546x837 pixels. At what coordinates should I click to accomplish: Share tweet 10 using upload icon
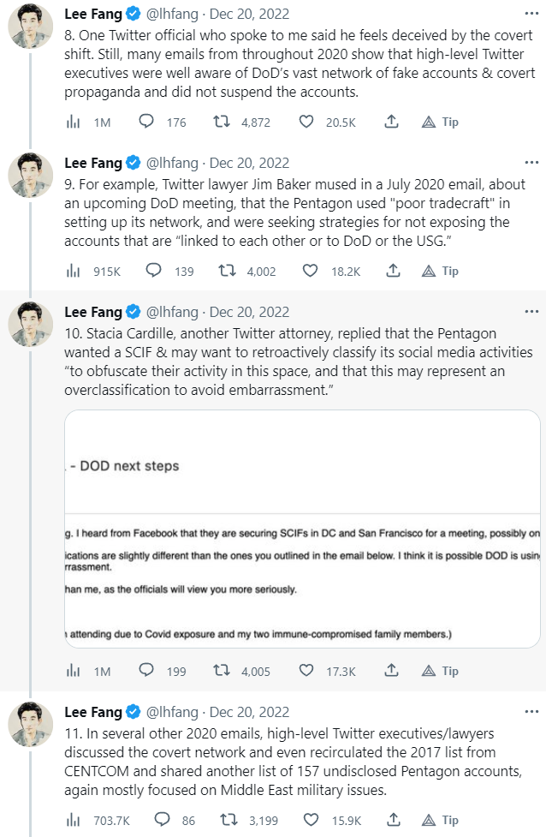click(392, 671)
